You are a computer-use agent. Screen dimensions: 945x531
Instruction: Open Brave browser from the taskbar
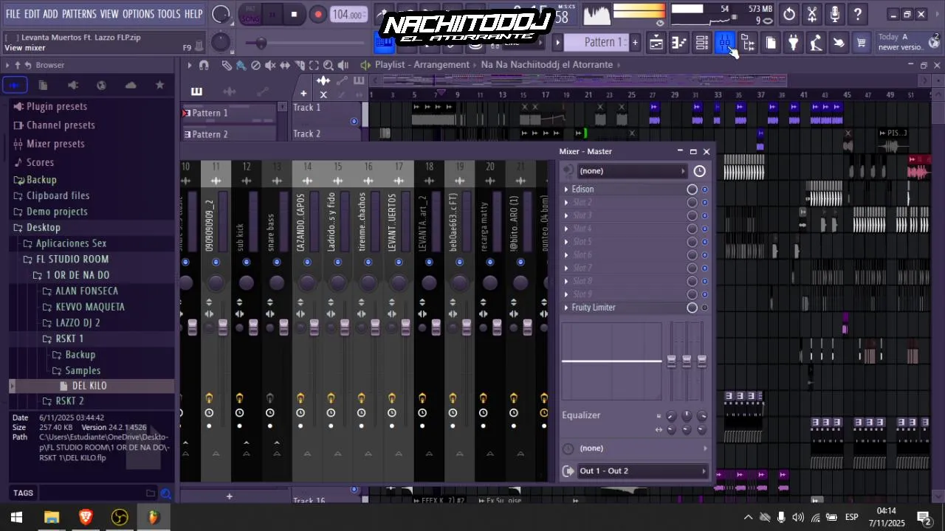pos(86,518)
